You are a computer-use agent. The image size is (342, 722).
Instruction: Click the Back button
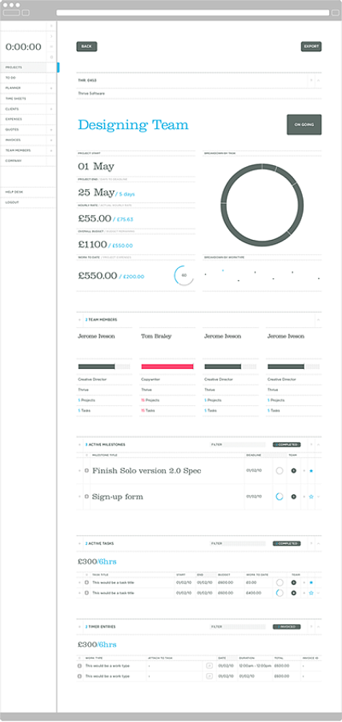tap(87, 47)
